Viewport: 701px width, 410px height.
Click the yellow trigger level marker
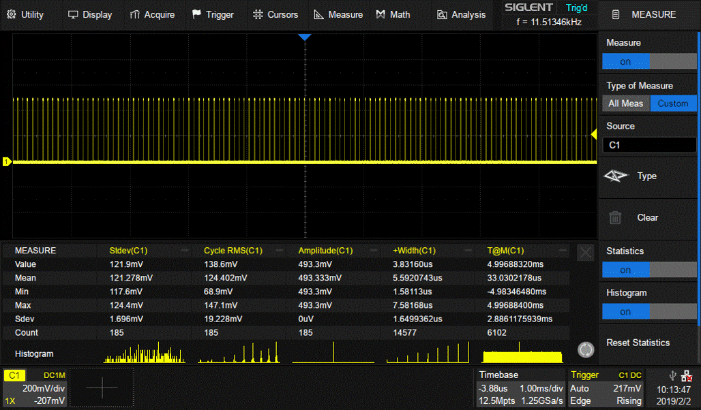point(593,134)
